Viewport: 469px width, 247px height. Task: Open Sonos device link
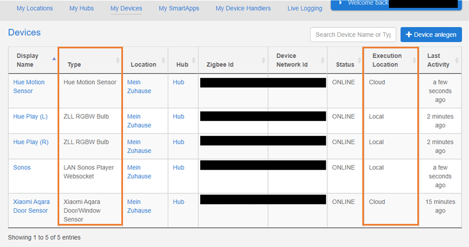click(x=22, y=167)
